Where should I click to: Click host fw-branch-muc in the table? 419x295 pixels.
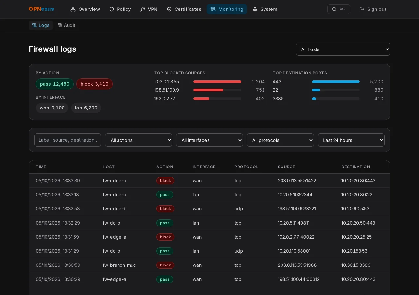point(119,265)
